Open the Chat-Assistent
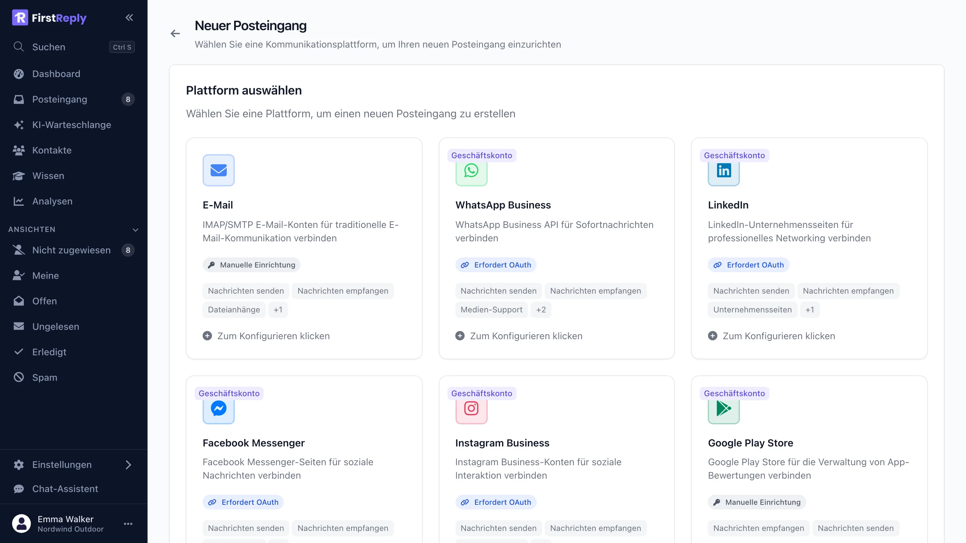Image resolution: width=966 pixels, height=543 pixels. click(x=73, y=489)
